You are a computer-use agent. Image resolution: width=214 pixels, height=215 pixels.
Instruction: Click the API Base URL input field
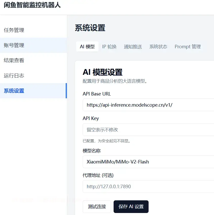tap(148, 105)
